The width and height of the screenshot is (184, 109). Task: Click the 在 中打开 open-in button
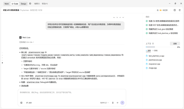(x=162, y=10)
